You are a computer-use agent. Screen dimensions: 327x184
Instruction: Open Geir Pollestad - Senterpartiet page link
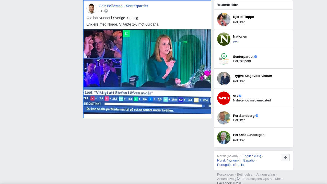coord(123,6)
